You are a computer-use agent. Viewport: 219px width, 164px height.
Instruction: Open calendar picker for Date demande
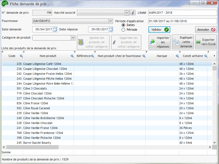tap(55, 30)
